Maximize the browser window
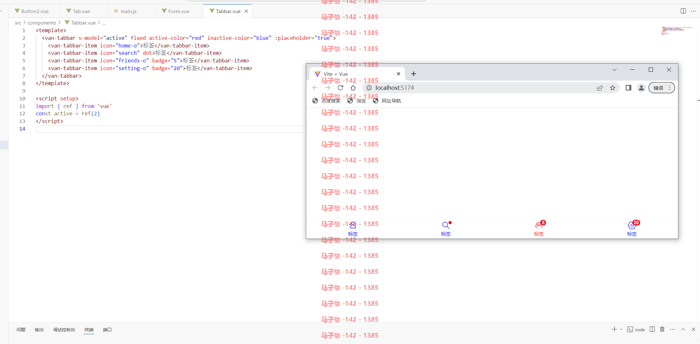Image resolution: width=700 pixels, height=344 pixels. [651, 70]
